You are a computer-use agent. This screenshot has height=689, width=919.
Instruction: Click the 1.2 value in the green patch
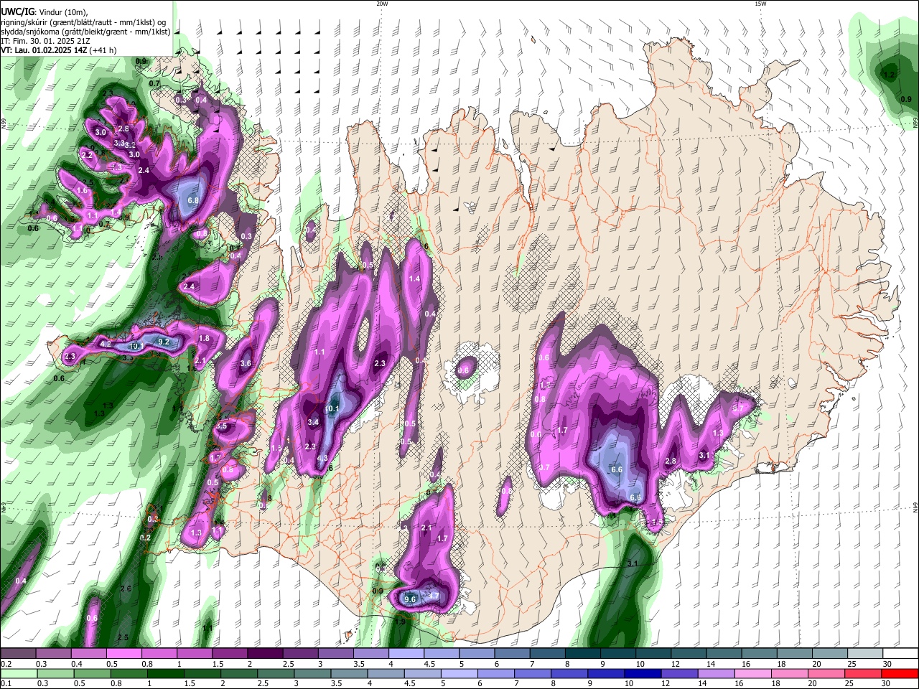[x=888, y=75]
